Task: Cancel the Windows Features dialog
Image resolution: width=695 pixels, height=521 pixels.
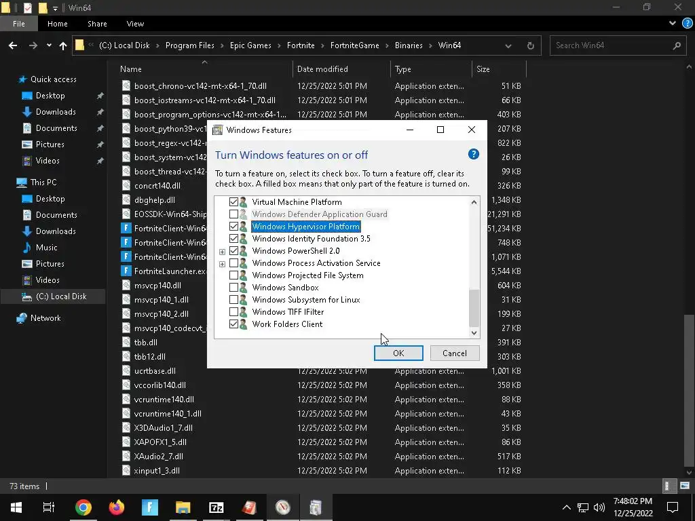Action: (x=455, y=353)
